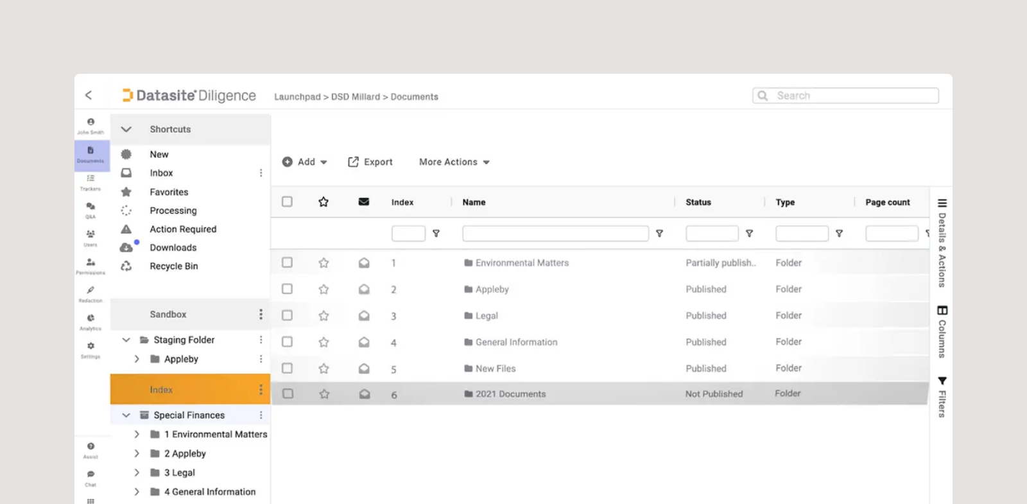Screen dimensions: 1027x504
Task: Check the 2021 Documents row checkbox
Action: 288,394
